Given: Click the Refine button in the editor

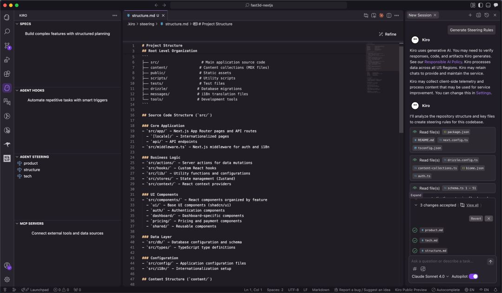Looking at the screenshot, I should (x=387, y=34).
